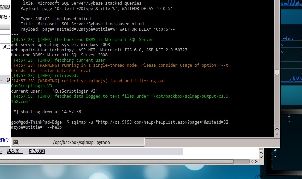
Task: Click the terminal icon in tab bar
Action: [x=16, y=142]
